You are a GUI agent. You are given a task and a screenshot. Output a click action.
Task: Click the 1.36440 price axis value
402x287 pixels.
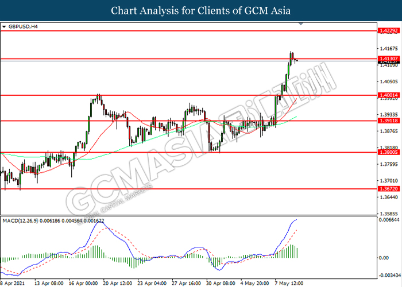pyautogui.click(x=389, y=197)
